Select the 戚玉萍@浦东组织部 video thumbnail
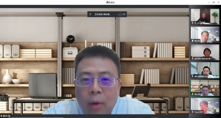 [205, 52]
